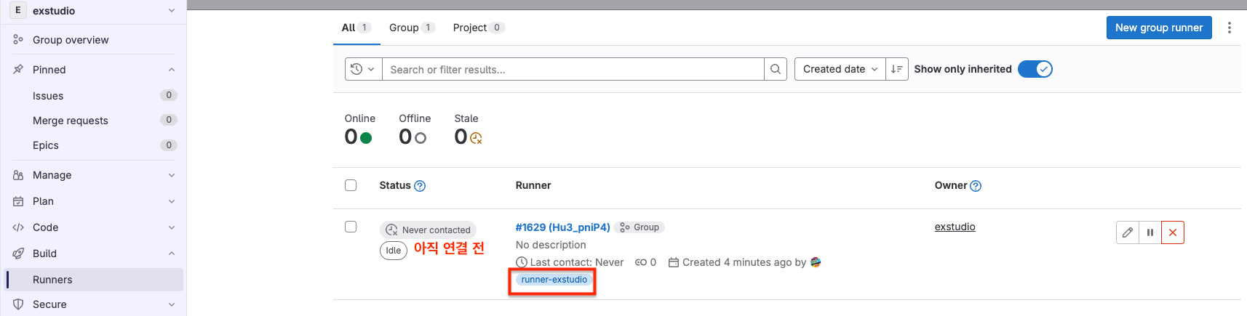This screenshot has width=1247, height=316.
Task: Click the sort direction icon
Action: (897, 69)
